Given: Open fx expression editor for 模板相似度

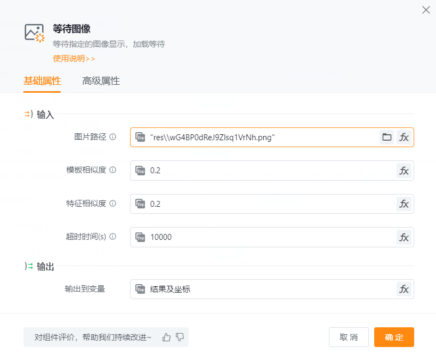Looking at the screenshot, I should coord(404,171).
